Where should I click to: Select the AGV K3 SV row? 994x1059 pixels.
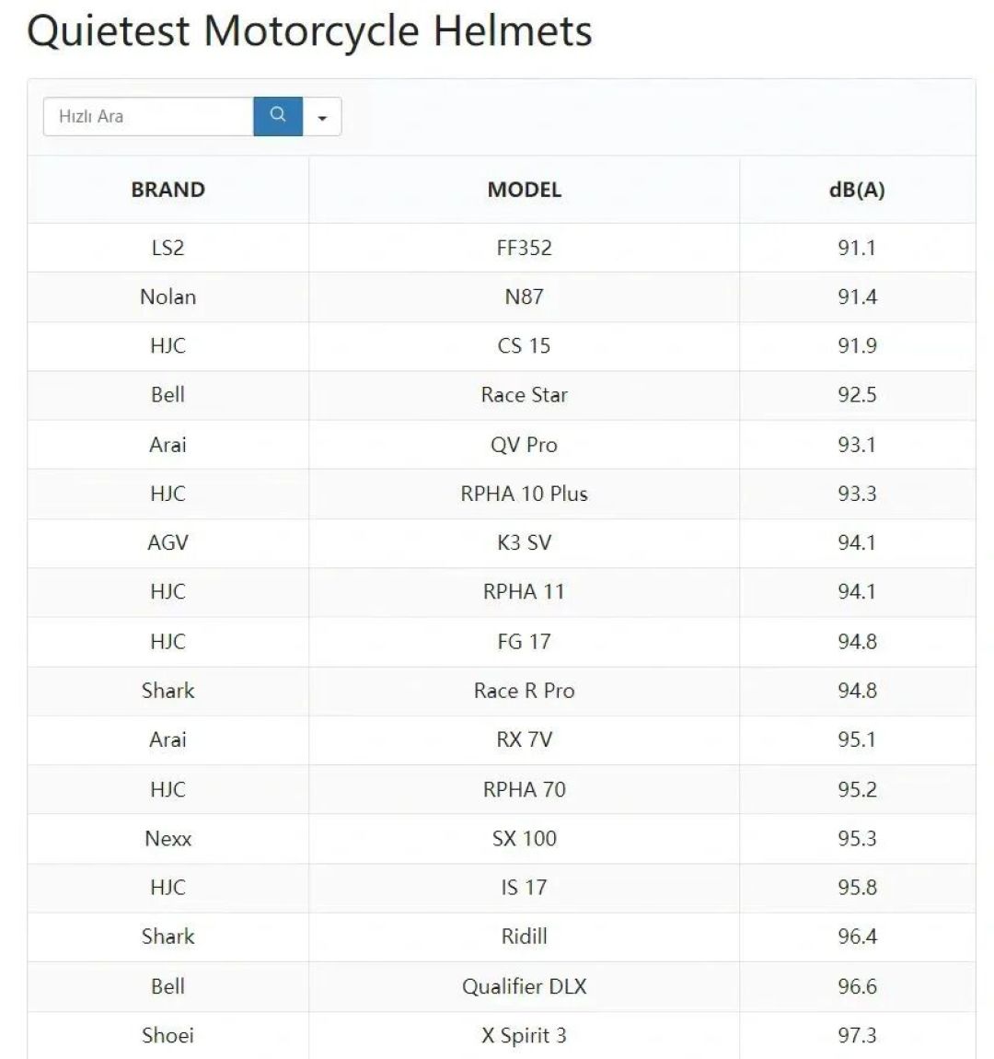[502, 543]
